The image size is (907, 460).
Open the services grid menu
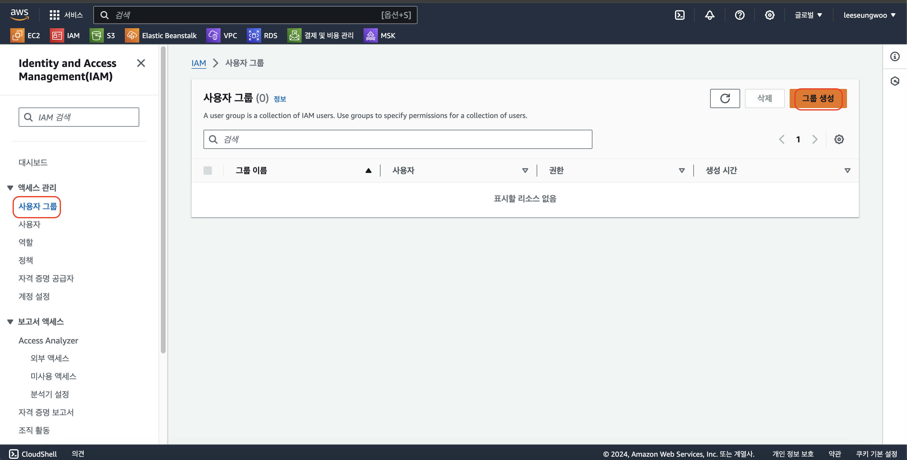tap(54, 15)
